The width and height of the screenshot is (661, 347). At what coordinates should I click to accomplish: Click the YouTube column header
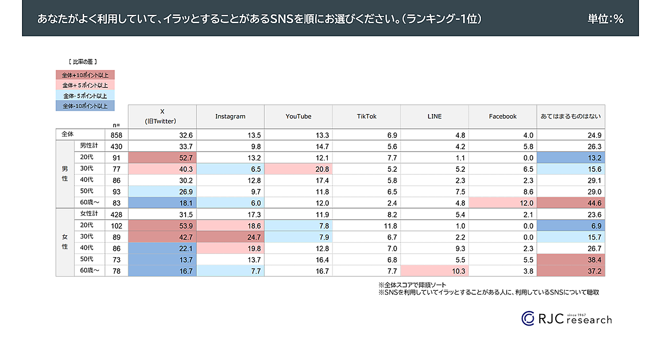298,116
